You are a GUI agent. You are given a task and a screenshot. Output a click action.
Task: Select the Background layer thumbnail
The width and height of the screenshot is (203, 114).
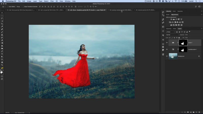173,56
